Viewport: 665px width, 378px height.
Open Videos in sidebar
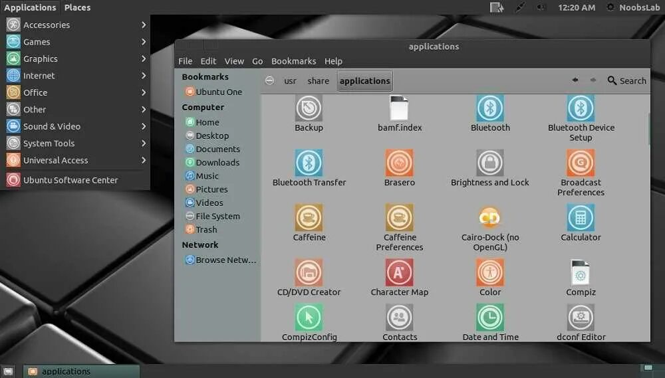204,203
